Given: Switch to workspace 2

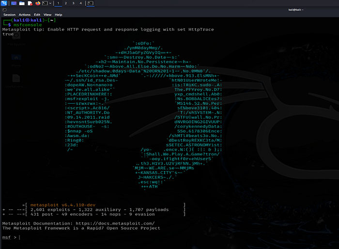Looking at the screenshot, I should point(66,3).
